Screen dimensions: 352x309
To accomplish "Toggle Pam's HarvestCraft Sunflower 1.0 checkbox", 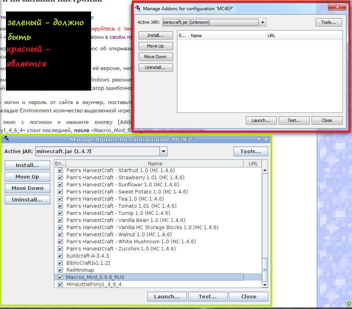I will tap(60, 185).
